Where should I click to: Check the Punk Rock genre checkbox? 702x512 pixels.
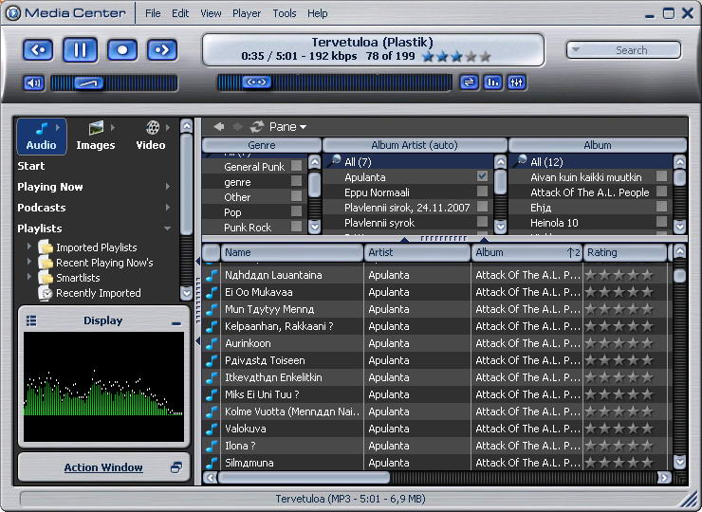[296, 226]
